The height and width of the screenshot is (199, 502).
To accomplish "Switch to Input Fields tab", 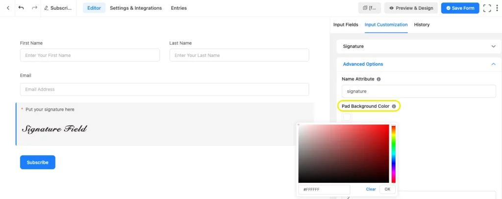I will tap(346, 25).
